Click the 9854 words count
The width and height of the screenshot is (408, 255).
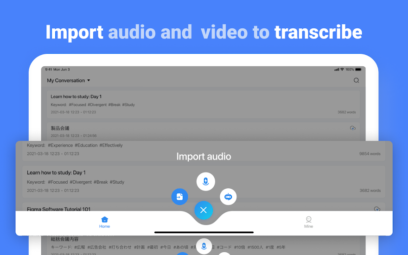pos(370,154)
